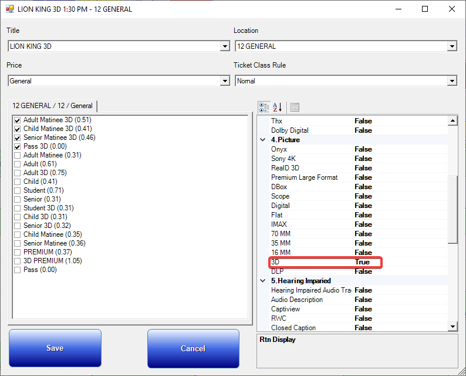Collapse the 4.Picture category
The width and height of the screenshot is (466, 376).
coord(263,139)
